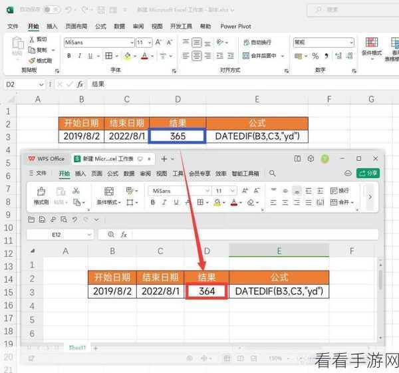Screen dimensions: 399x373
Task: Expand the WPS ribbon with the right chevron
Action: point(370,197)
